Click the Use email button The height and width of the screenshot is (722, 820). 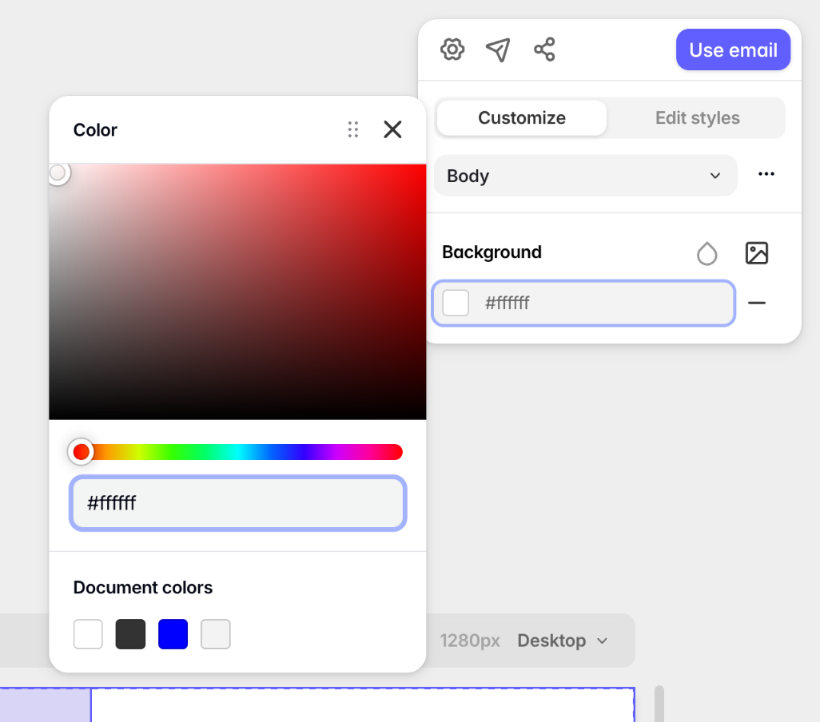tap(733, 49)
